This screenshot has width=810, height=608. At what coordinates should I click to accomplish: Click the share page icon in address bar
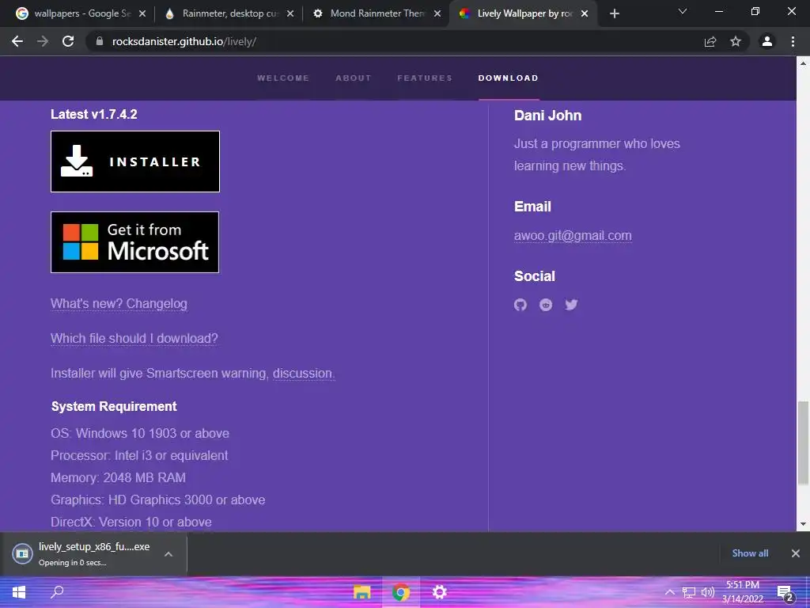(x=710, y=41)
